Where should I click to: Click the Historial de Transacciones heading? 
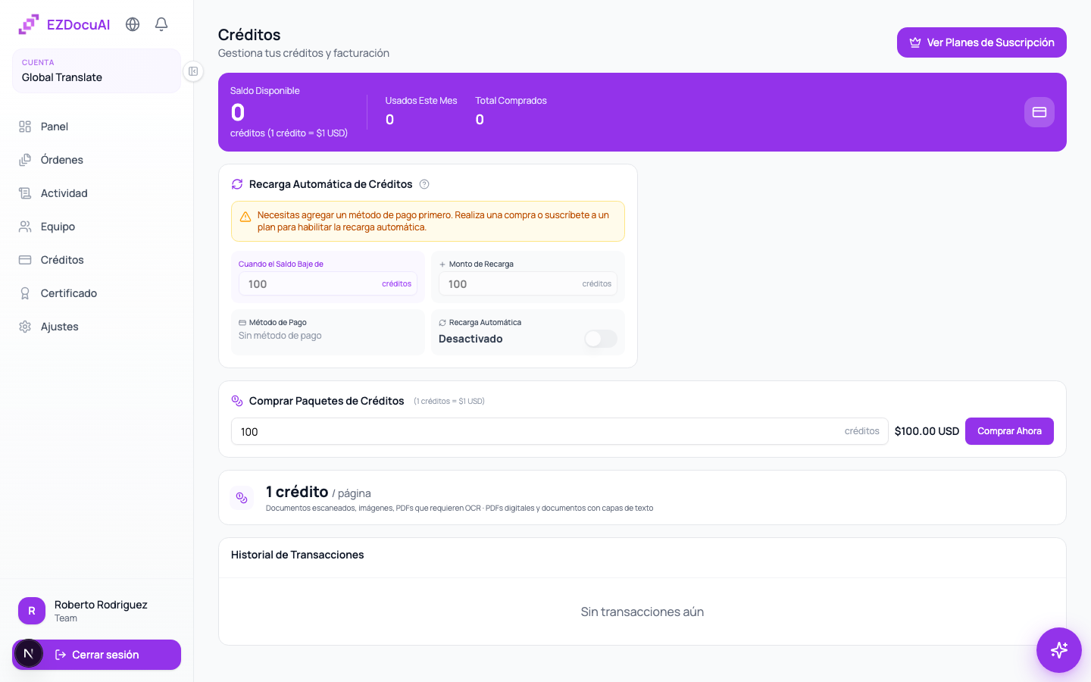(x=297, y=555)
